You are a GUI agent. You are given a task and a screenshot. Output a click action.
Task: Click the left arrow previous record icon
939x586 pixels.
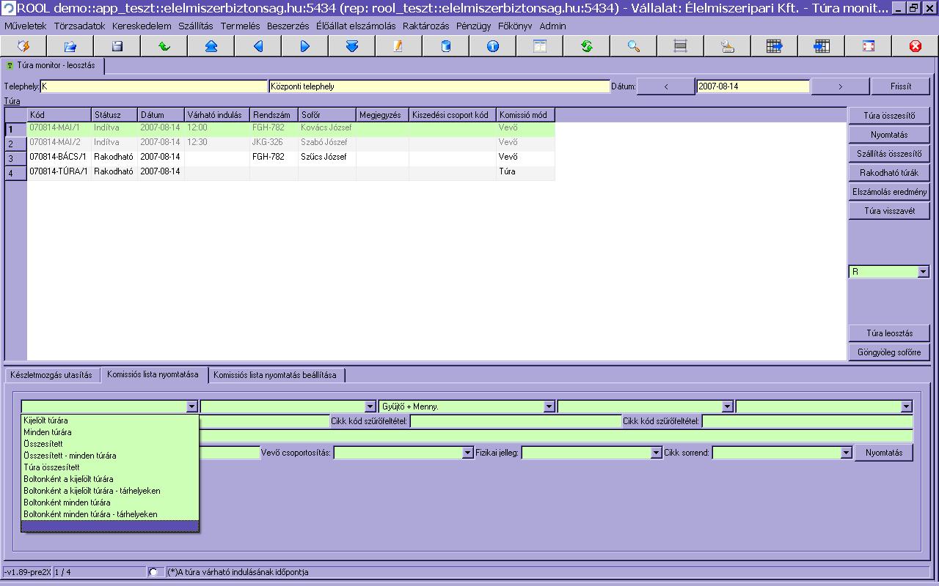258,46
